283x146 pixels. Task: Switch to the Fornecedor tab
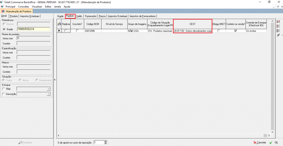tap(91, 16)
